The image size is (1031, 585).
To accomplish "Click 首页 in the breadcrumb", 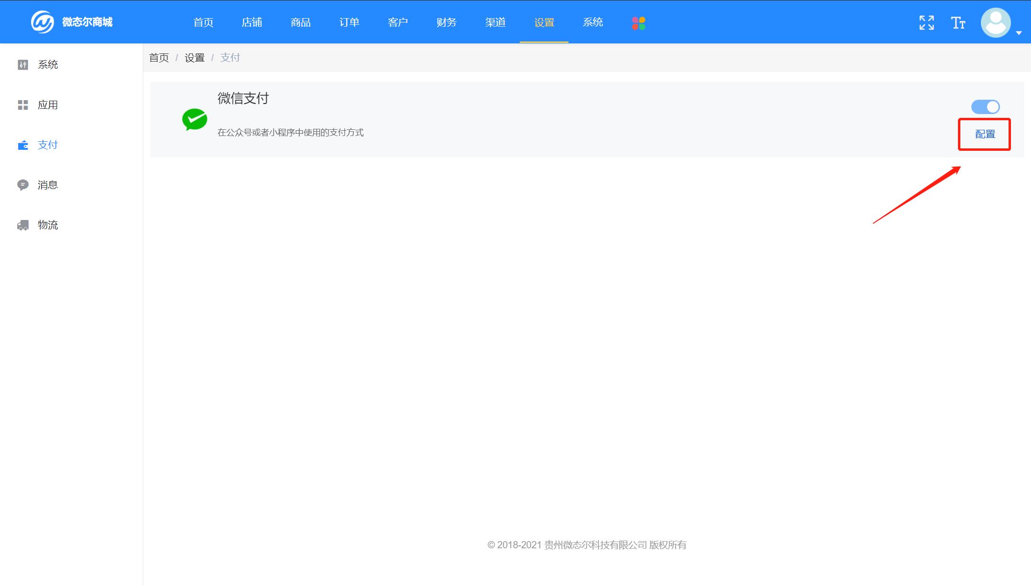I will 159,58.
